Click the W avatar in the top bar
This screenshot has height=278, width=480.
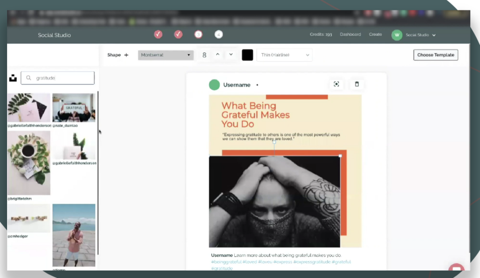pos(397,35)
